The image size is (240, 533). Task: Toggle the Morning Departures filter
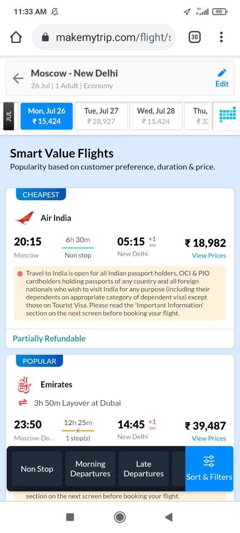90,469
